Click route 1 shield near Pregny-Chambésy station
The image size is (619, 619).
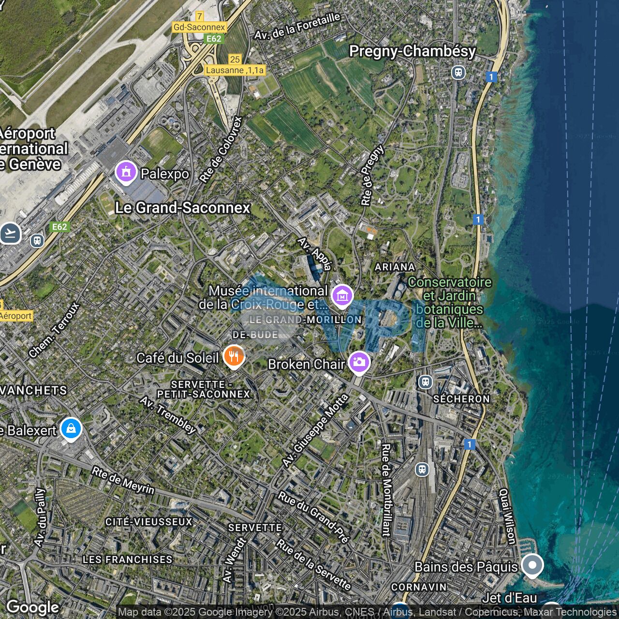[491, 77]
